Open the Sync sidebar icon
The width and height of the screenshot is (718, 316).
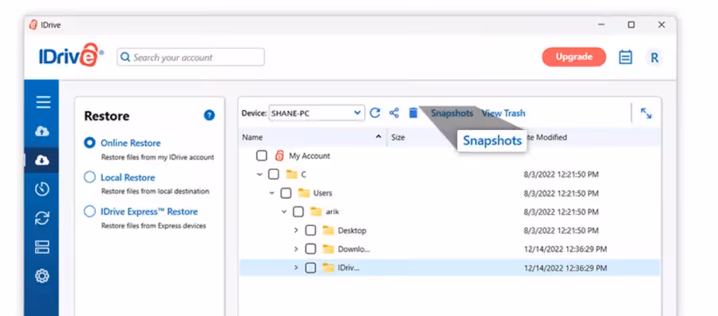tap(42, 218)
